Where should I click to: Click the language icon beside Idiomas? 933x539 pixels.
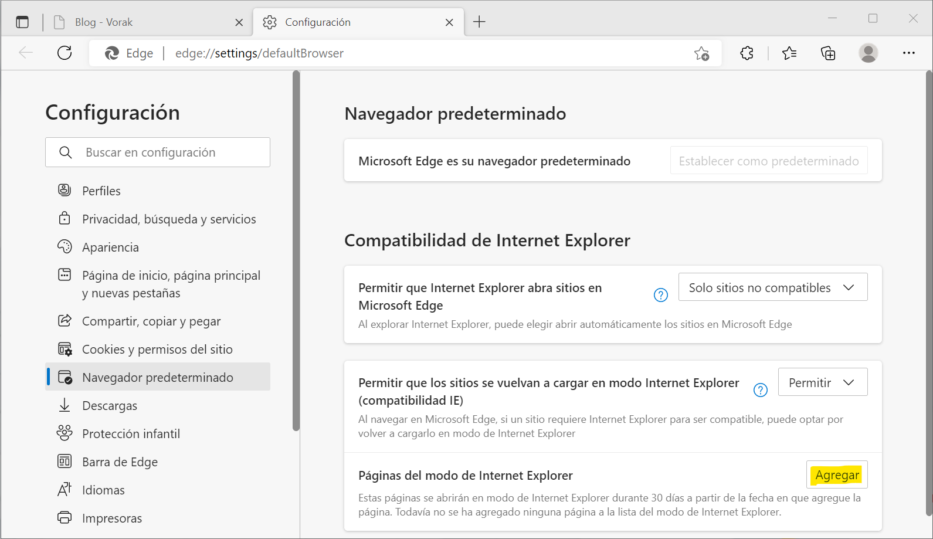(x=65, y=489)
